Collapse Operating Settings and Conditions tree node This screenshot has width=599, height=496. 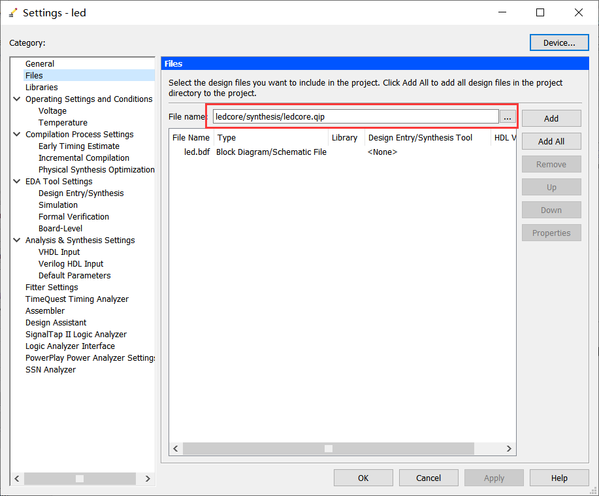(17, 99)
